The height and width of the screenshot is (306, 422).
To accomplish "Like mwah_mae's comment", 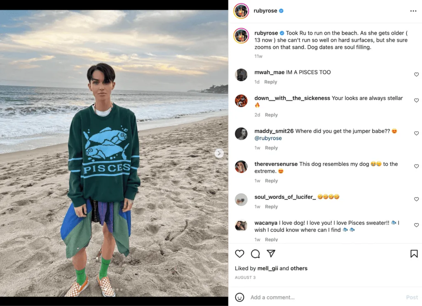I will (416, 74).
